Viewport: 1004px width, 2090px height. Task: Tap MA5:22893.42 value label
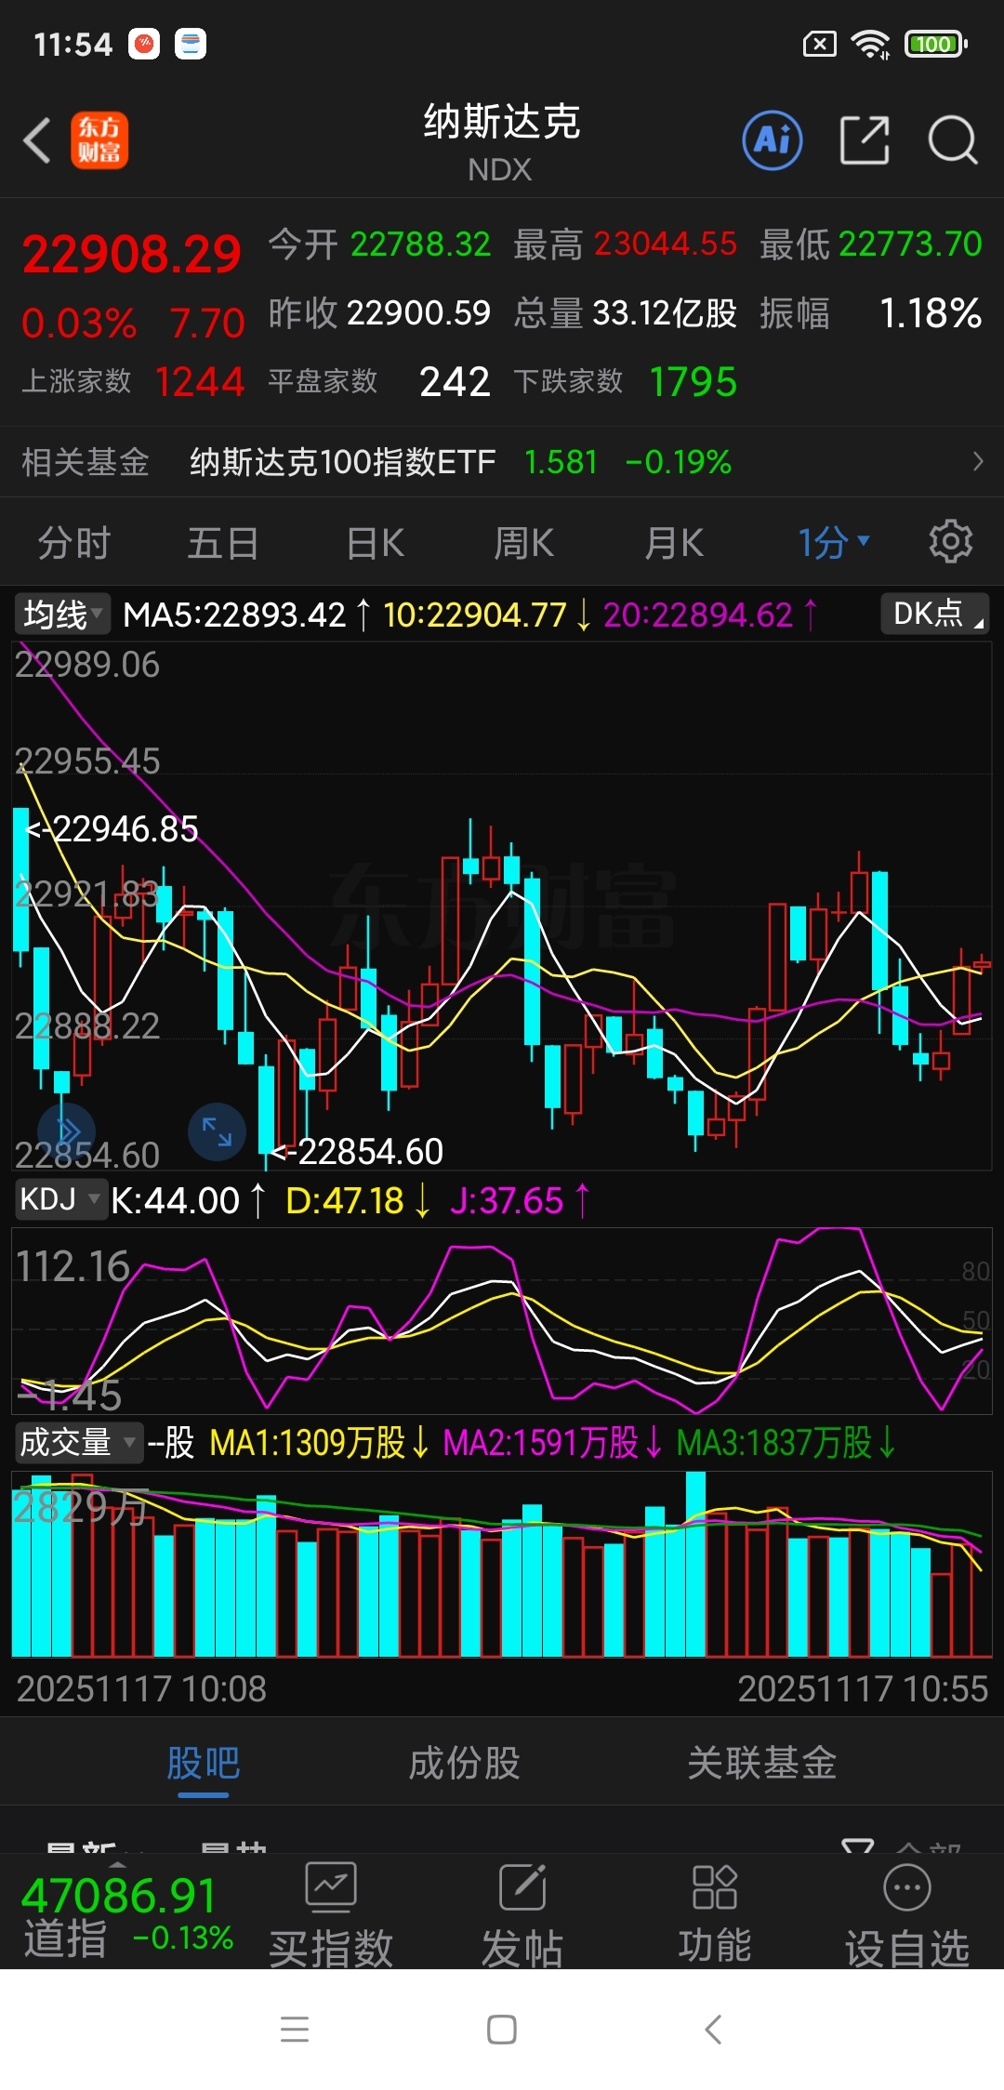pyautogui.click(x=246, y=615)
